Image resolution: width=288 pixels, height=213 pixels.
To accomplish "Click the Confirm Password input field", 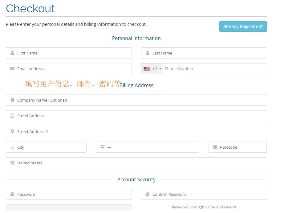I will pyautogui.click(x=206, y=194).
